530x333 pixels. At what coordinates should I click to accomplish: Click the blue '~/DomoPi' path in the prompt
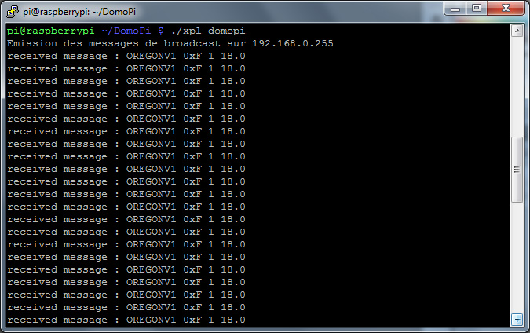tap(126, 31)
